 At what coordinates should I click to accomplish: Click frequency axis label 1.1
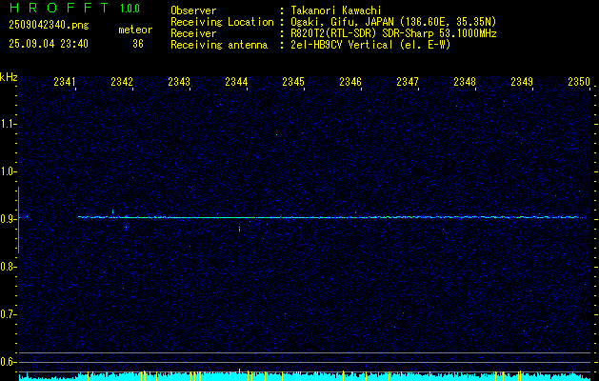point(8,124)
